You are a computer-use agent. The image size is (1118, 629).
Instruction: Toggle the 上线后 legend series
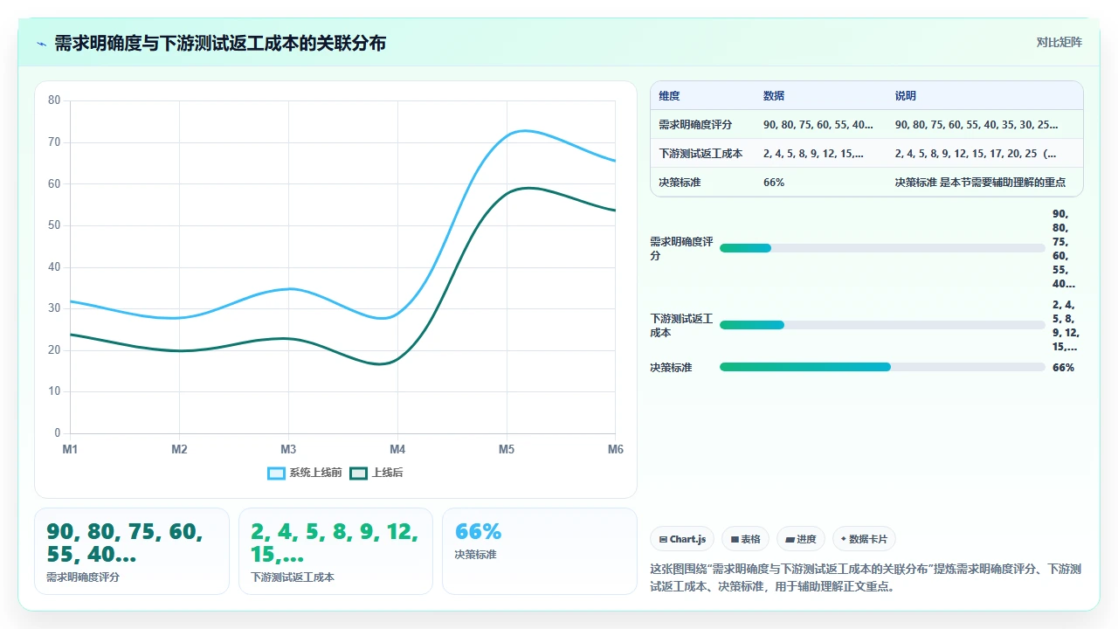[x=376, y=473]
